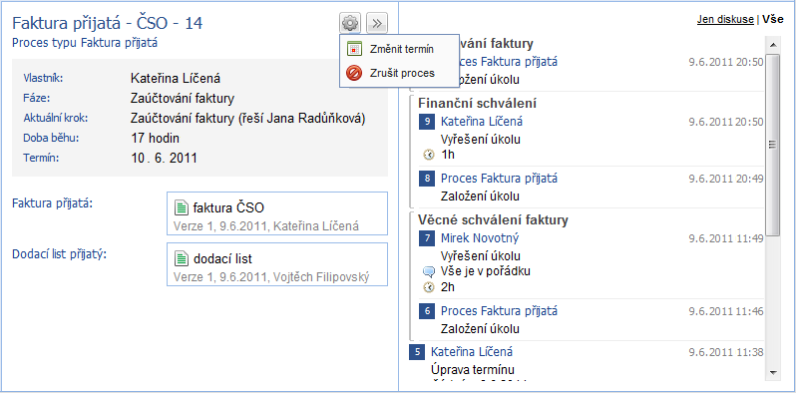Click the step number 7 badge
The image size is (796, 393).
(x=427, y=238)
